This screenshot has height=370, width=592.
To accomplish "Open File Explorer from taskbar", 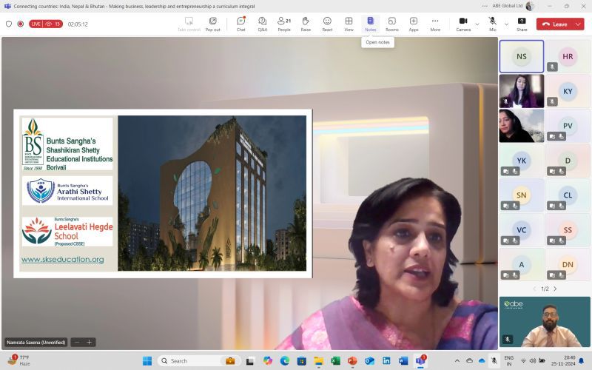I will pyautogui.click(x=319, y=361).
